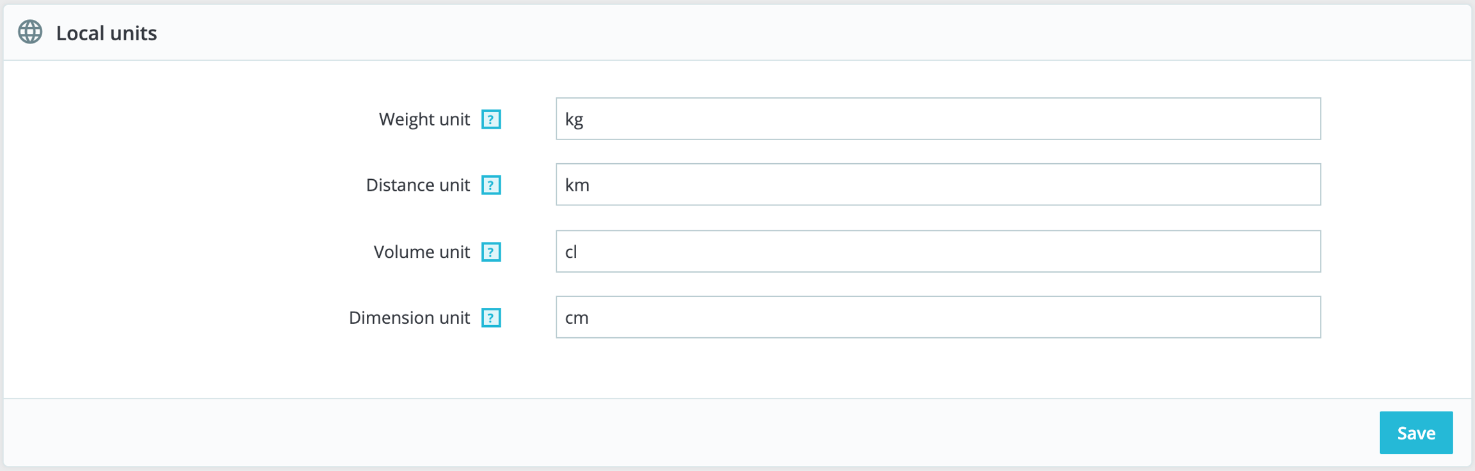Open the Weight unit help tooltip icon
Viewport: 1475px width, 471px height.
[491, 120]
